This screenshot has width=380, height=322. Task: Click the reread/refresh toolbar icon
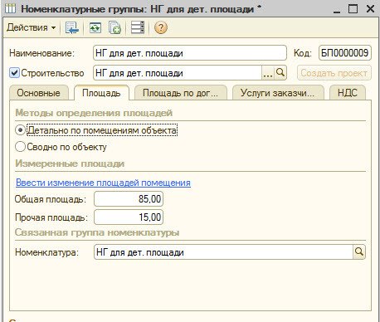click(95, 27)
